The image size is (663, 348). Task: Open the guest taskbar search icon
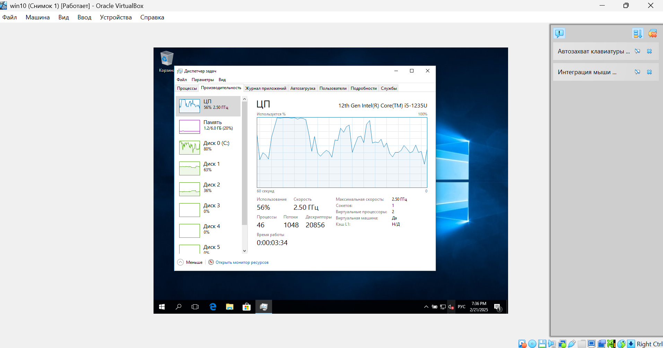click(178, 307)
